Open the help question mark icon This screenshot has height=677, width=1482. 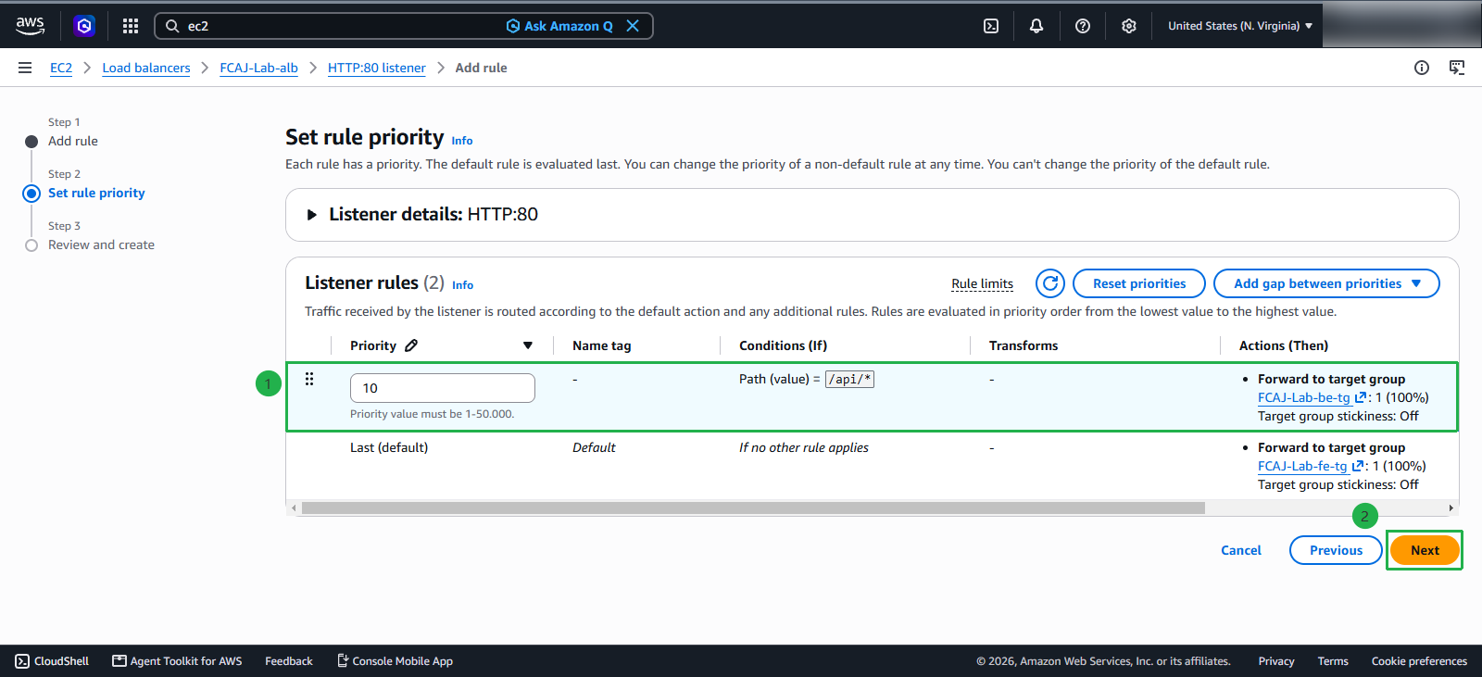coord(1083,26)
